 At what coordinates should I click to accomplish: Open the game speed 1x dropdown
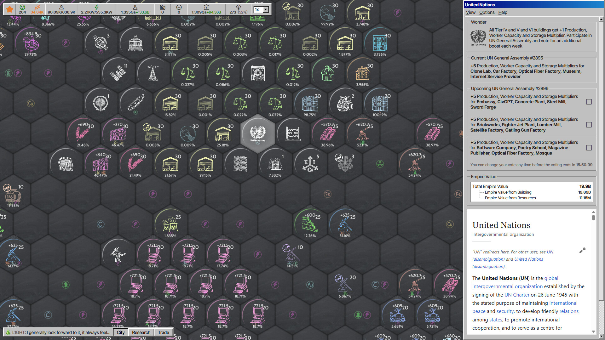[x=261, y=9]
